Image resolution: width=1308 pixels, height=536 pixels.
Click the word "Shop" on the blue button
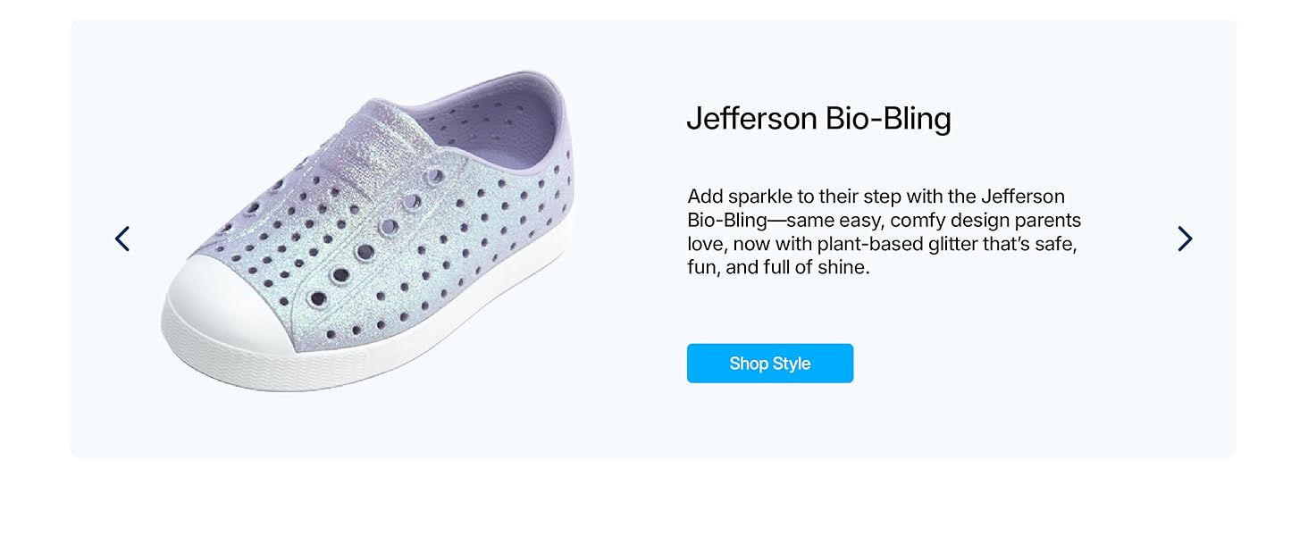[x=749, y=364]
